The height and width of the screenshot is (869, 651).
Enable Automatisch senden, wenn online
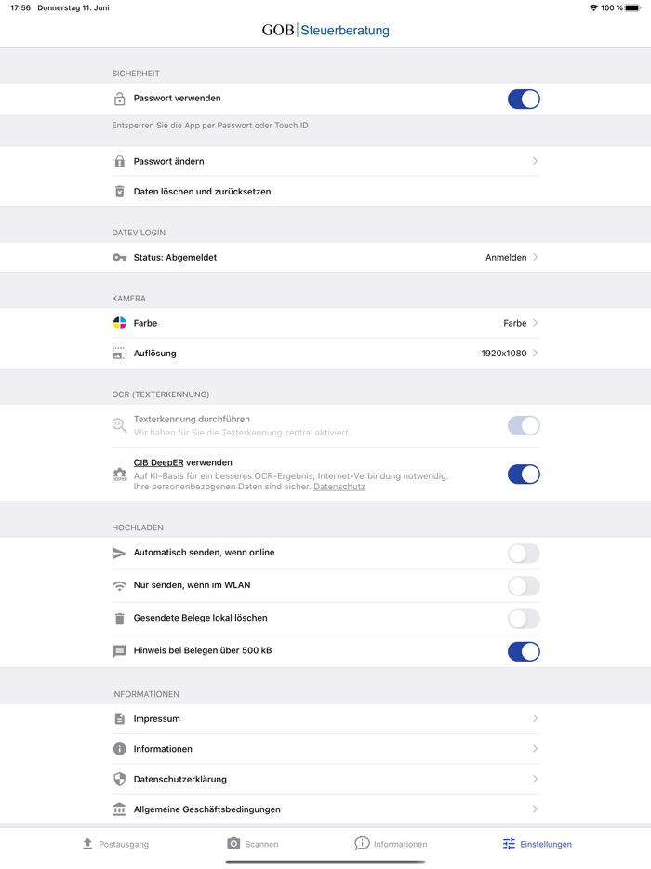tap(524, 554)
